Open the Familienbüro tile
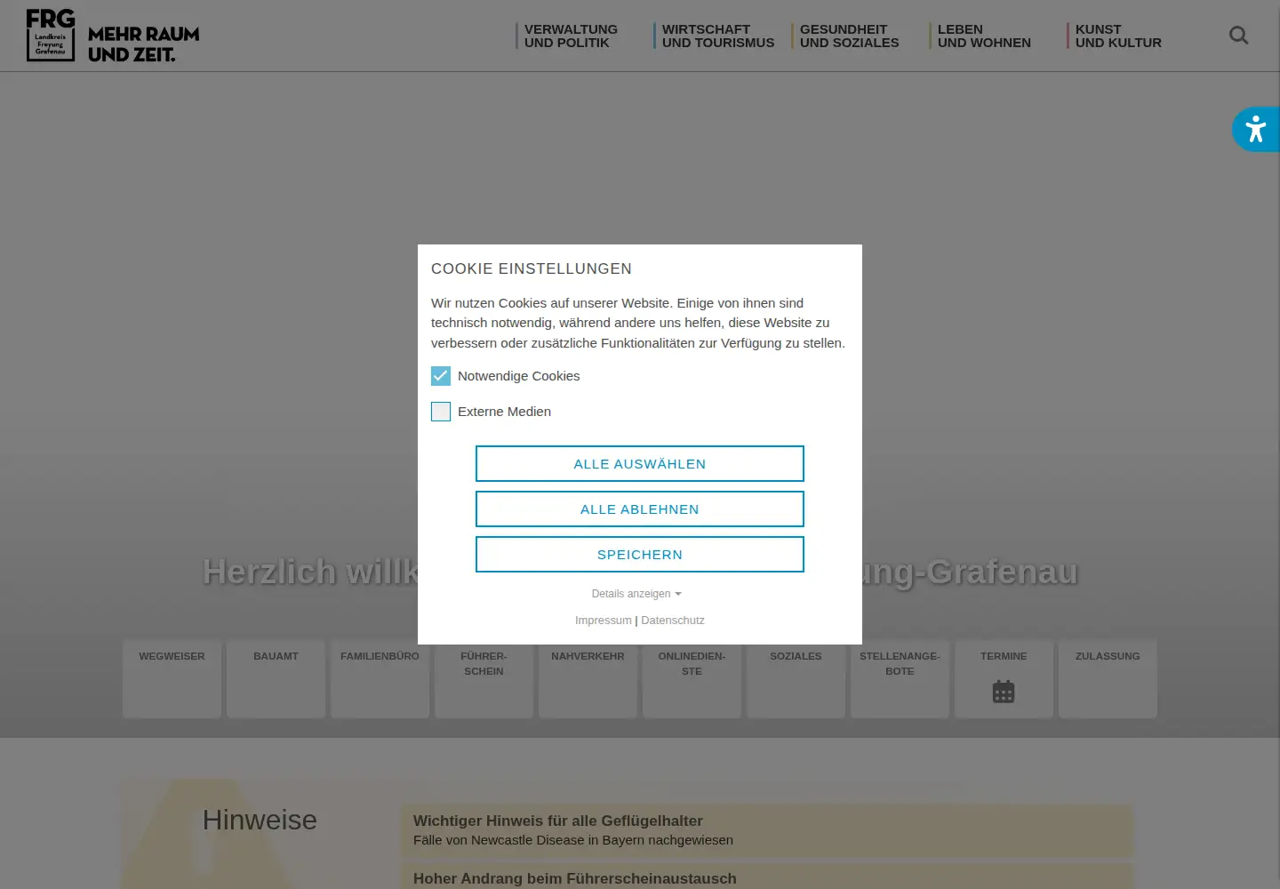 pyautogui.click(x=380, y=678)
